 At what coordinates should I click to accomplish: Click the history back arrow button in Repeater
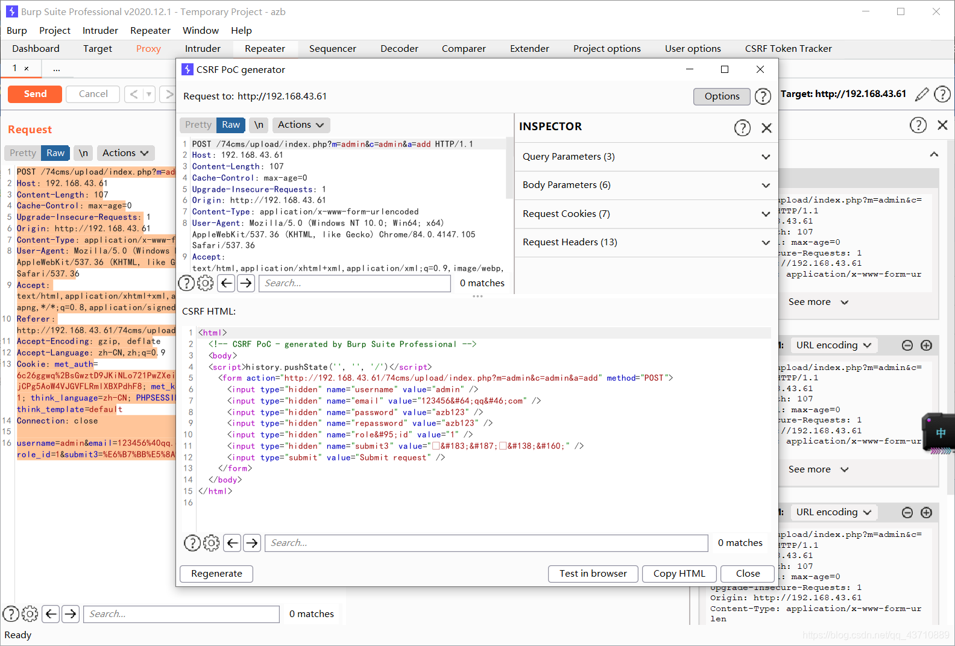[134, 94]
